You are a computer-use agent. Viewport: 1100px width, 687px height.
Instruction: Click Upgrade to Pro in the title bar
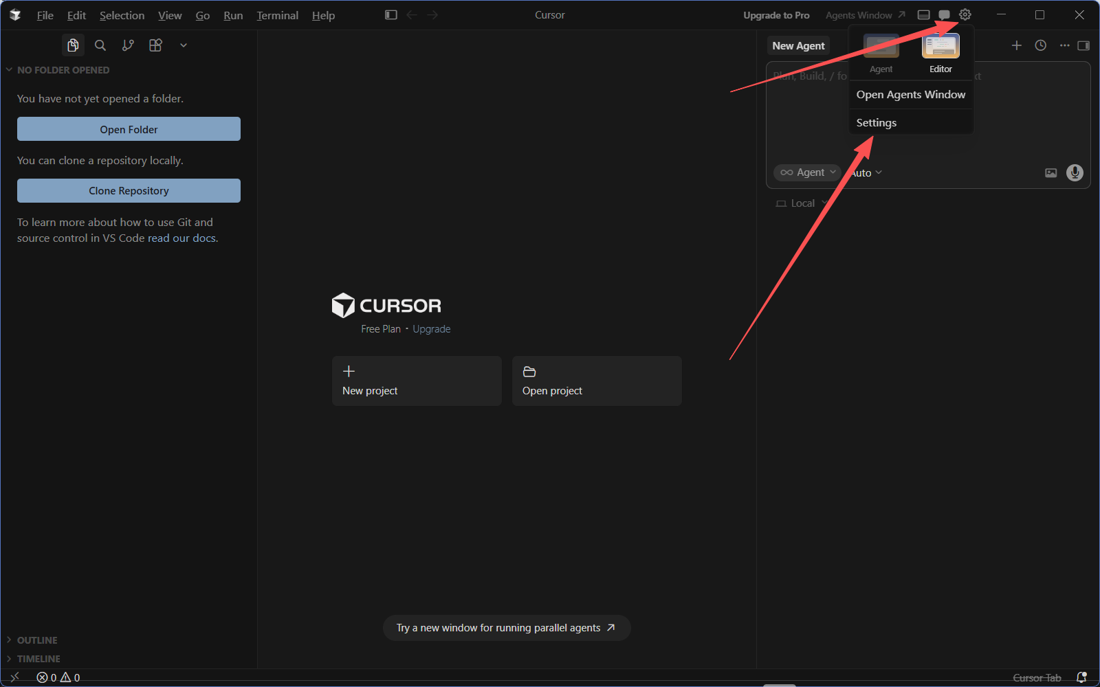click(776, 15)
